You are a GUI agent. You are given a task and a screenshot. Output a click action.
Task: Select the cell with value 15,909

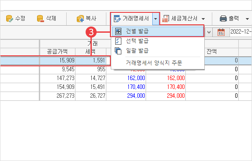tap(57, 60)
